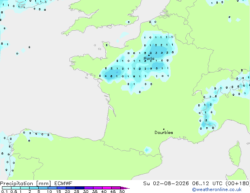Select the Dourbies location dot marker
250x193 pixels.
tap(164, 129)
